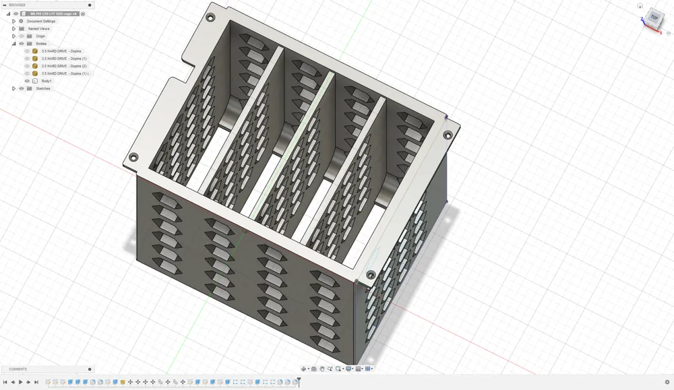This screenshot has height=390, width=674.
Task: Click the COMMENTS panel title
Action: 18,369
